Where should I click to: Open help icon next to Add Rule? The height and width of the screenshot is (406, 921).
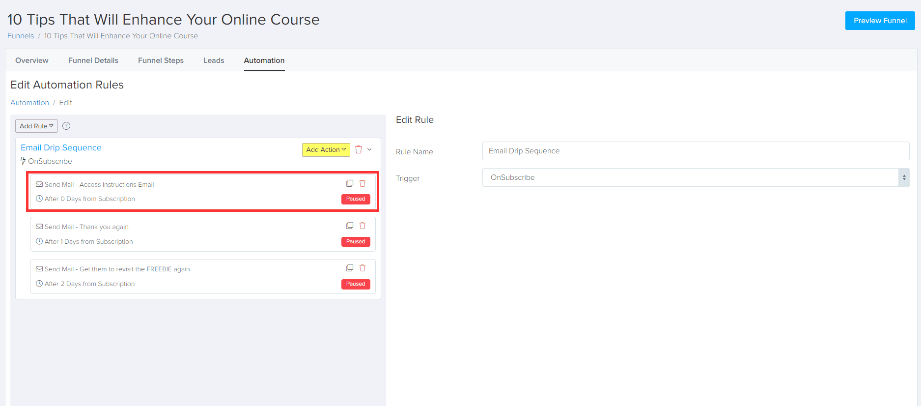(x=66, y=126)
